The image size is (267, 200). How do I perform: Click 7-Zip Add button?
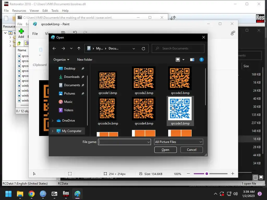[21, 34]
